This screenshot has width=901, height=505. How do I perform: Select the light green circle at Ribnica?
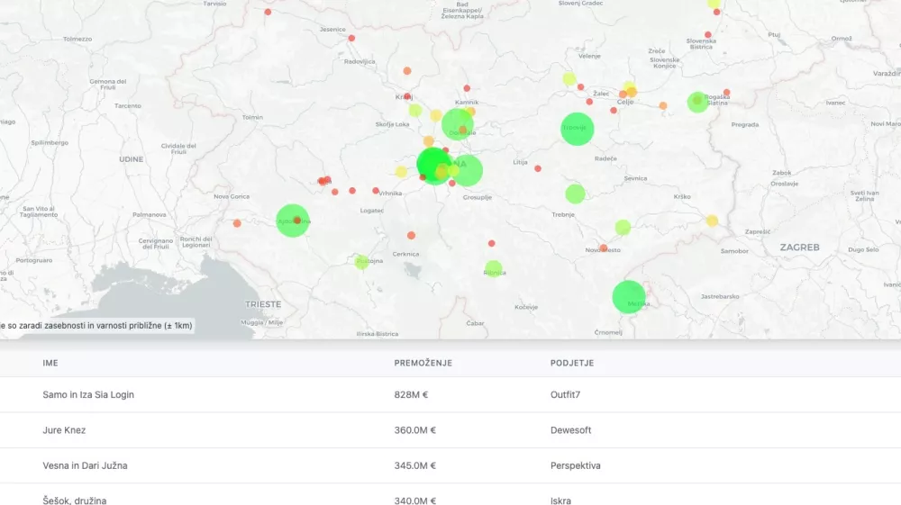tap(493, 268)
